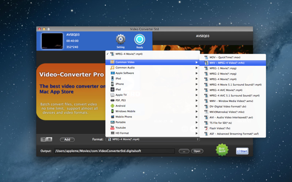292x182 pixels.
Task: Click the Apple TV icon
Action: pyautogui.click(x=112, y=95)
